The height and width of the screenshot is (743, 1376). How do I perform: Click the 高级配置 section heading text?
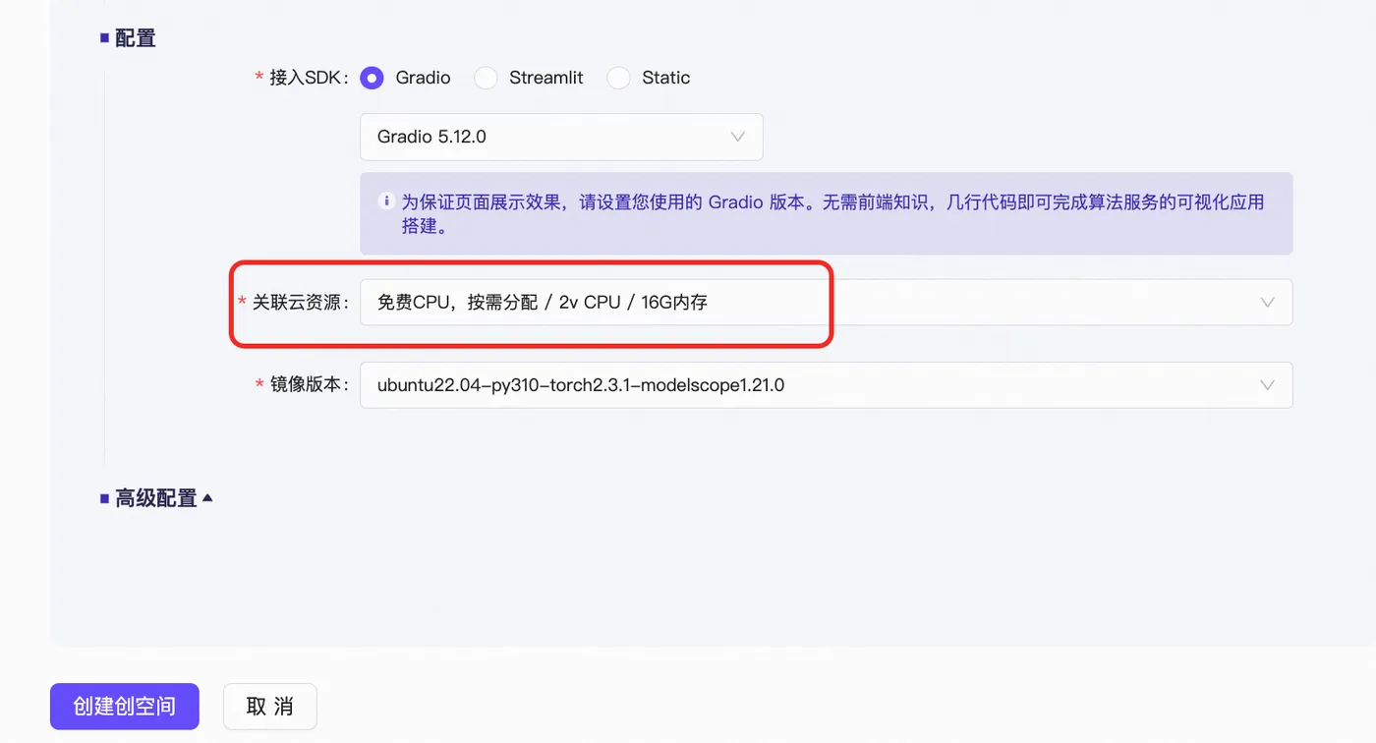pyautogui.click(x=156, y=498)
